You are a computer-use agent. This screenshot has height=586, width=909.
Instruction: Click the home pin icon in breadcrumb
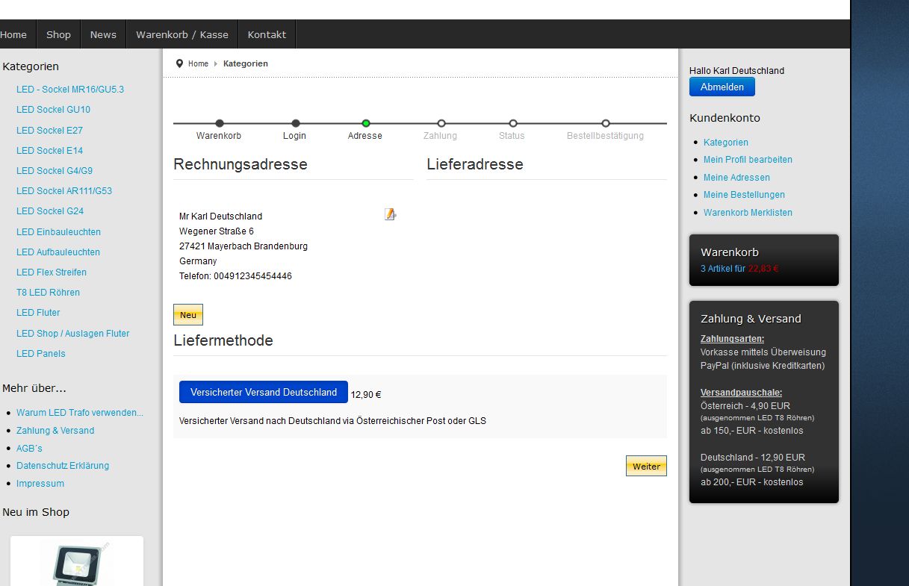click(179, 63)
